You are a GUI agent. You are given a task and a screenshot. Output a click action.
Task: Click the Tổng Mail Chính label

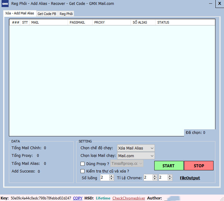[x=26, y=148]
